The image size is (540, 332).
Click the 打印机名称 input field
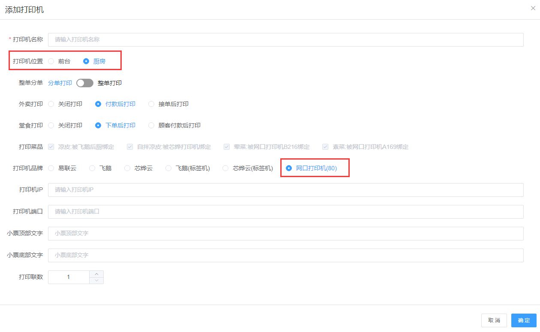click(x=286, y=39)
